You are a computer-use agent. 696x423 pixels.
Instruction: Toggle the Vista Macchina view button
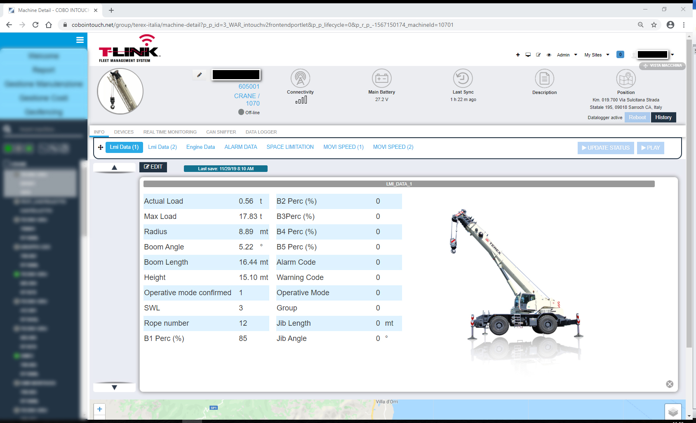[662, 66]
